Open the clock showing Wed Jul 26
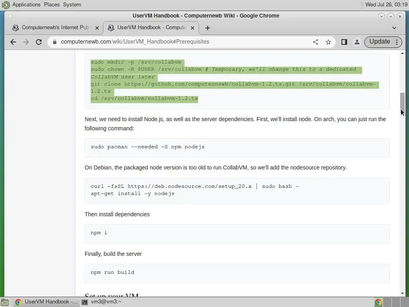This screenshot has width=409, height=307. pyautogui.click(x=386, y=4)
